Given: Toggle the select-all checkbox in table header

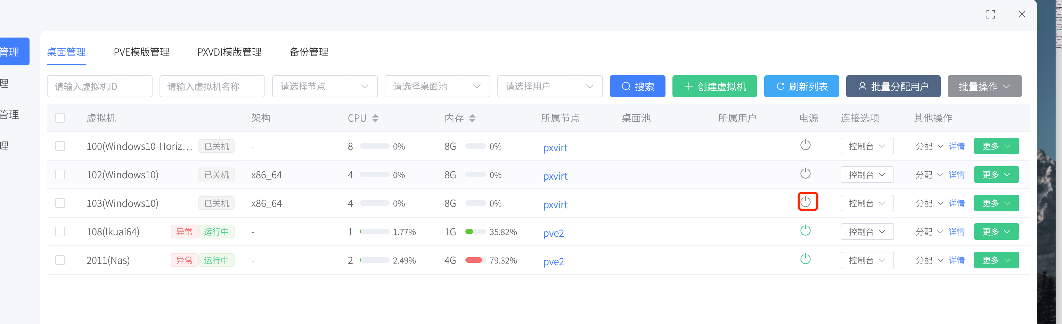Looking at the screenshot, I should [x=60, y=118].
